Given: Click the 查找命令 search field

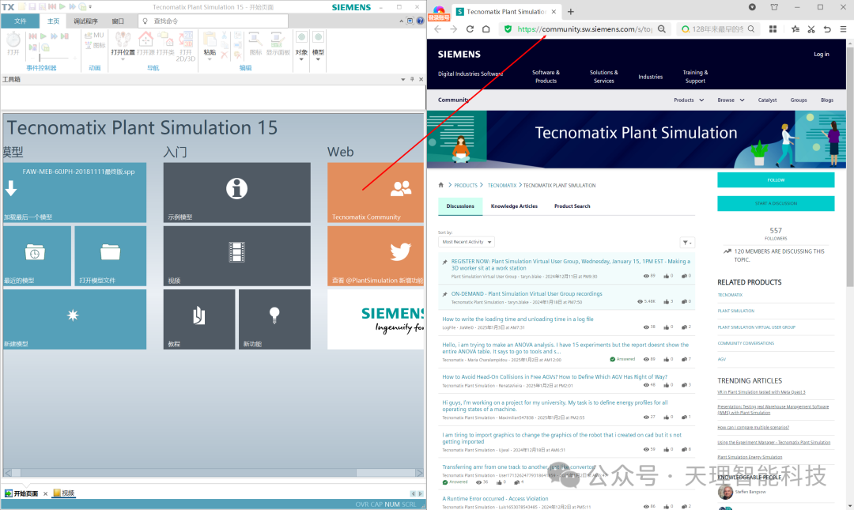Looking at the screenshot, I should click(x=213, y=21).
